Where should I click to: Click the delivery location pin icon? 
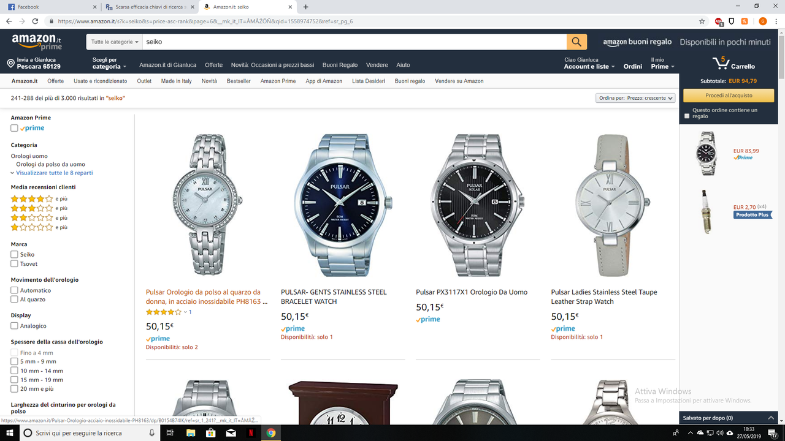[x=10, y=64]
